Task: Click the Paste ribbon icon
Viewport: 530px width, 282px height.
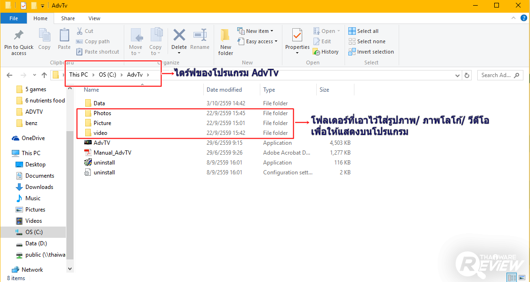Action: tap(64, 39)
